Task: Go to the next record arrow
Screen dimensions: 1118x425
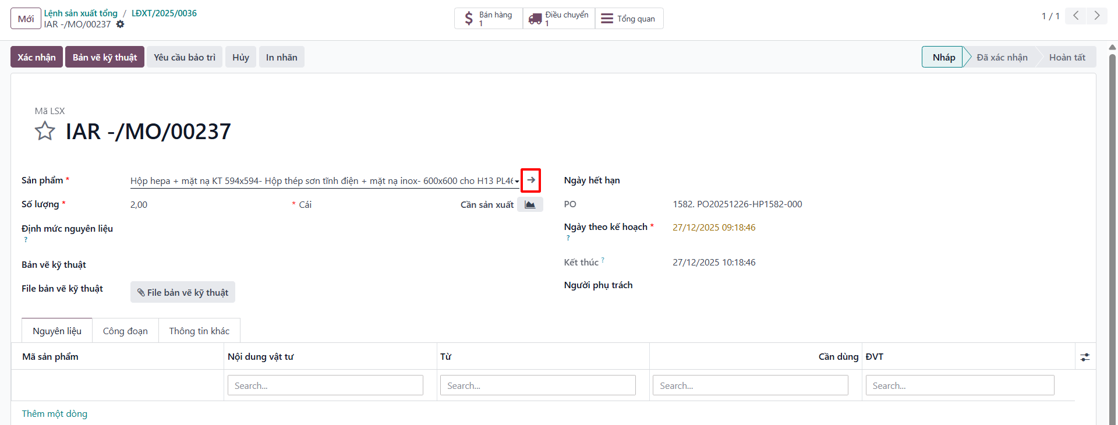Action: pyautogui.click(x=1096, y=16)
